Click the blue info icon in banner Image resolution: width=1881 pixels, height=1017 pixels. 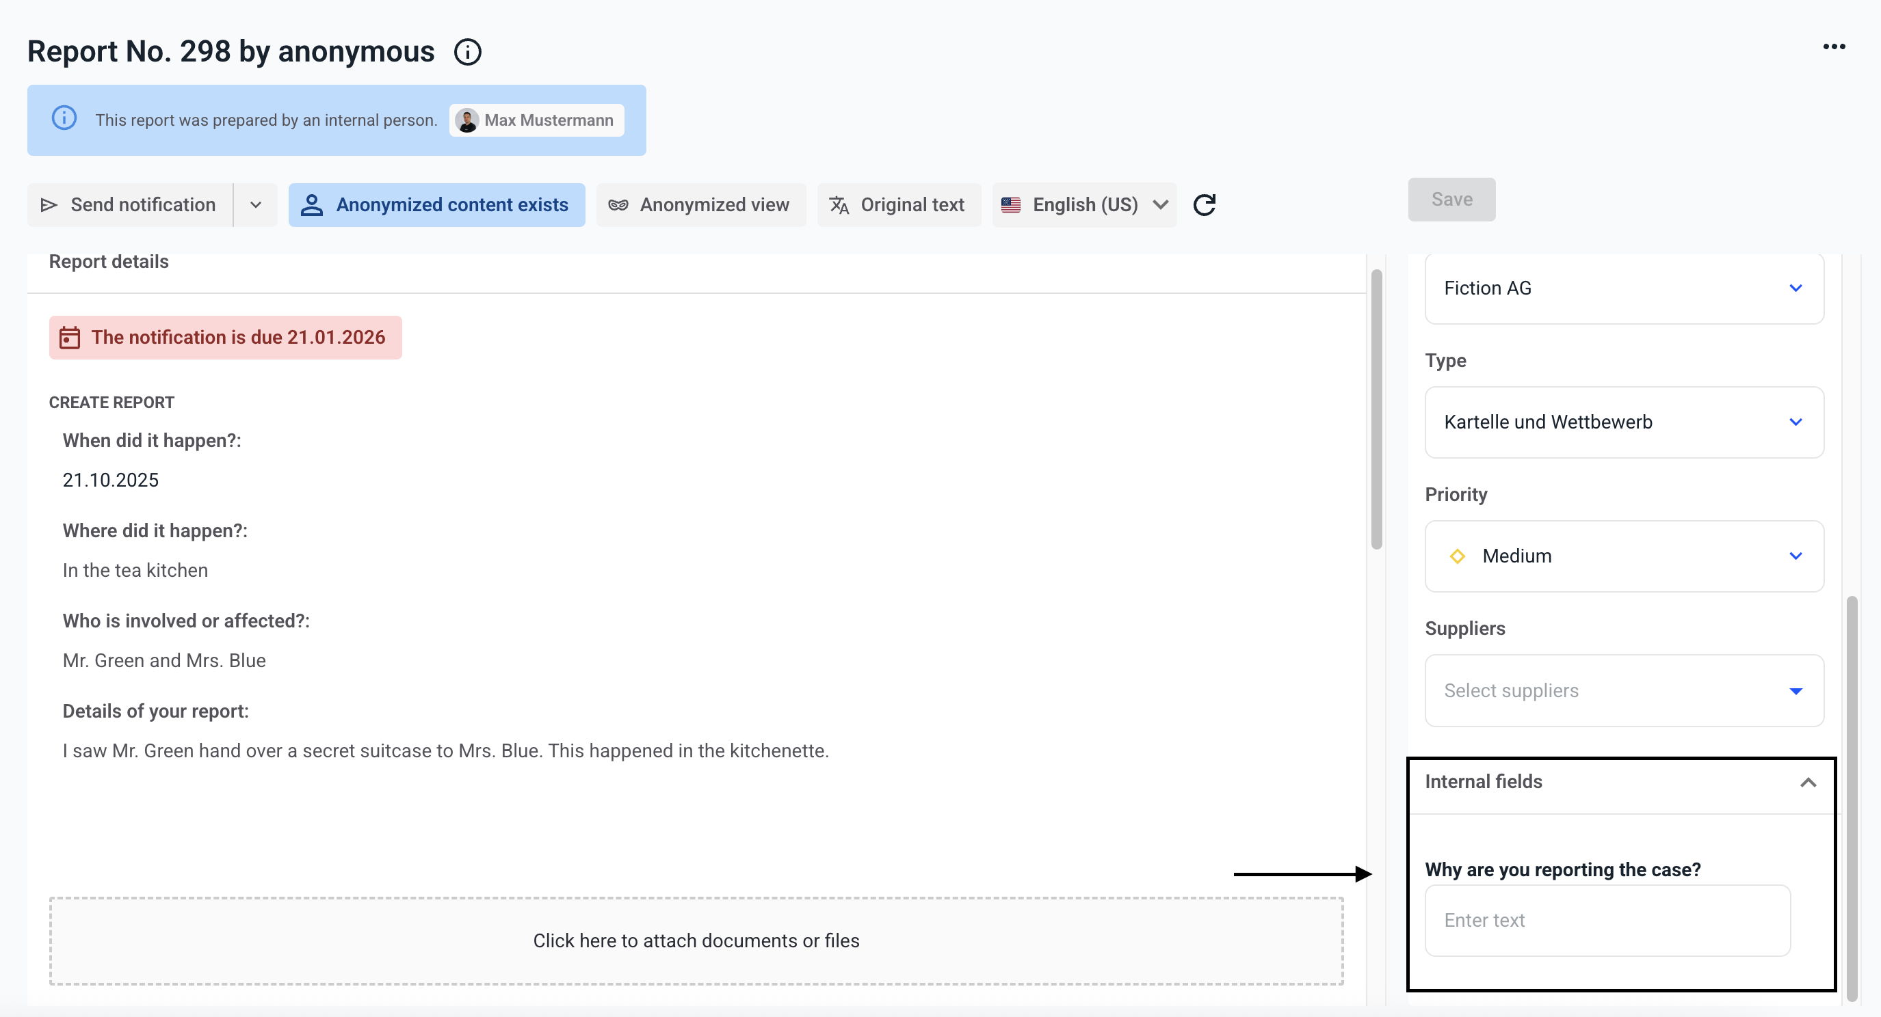coord(64,118)
